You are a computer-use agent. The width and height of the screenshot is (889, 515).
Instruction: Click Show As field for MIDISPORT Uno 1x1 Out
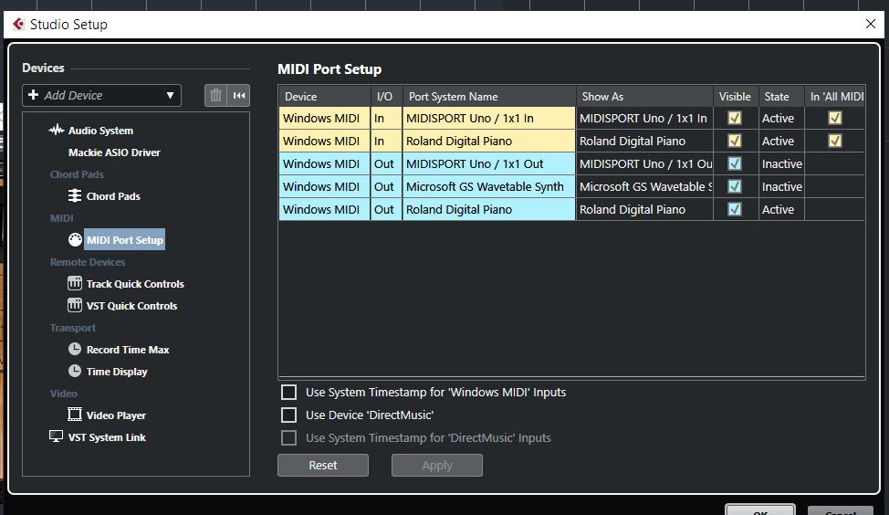coord(644,163)
